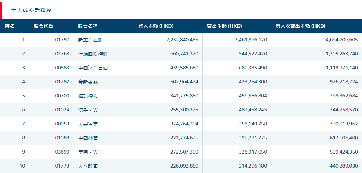Screen dimensions: 362x173
Task: Click sell amount 456,586,804
Action: click(x=253, y=96)
